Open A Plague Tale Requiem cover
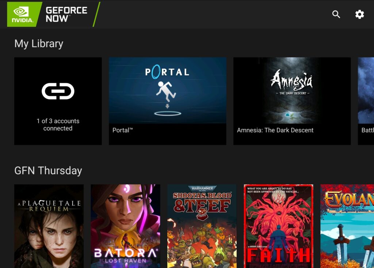Image resolution: width=374 pixels, height=268 pixels. (x=49, y=226)
